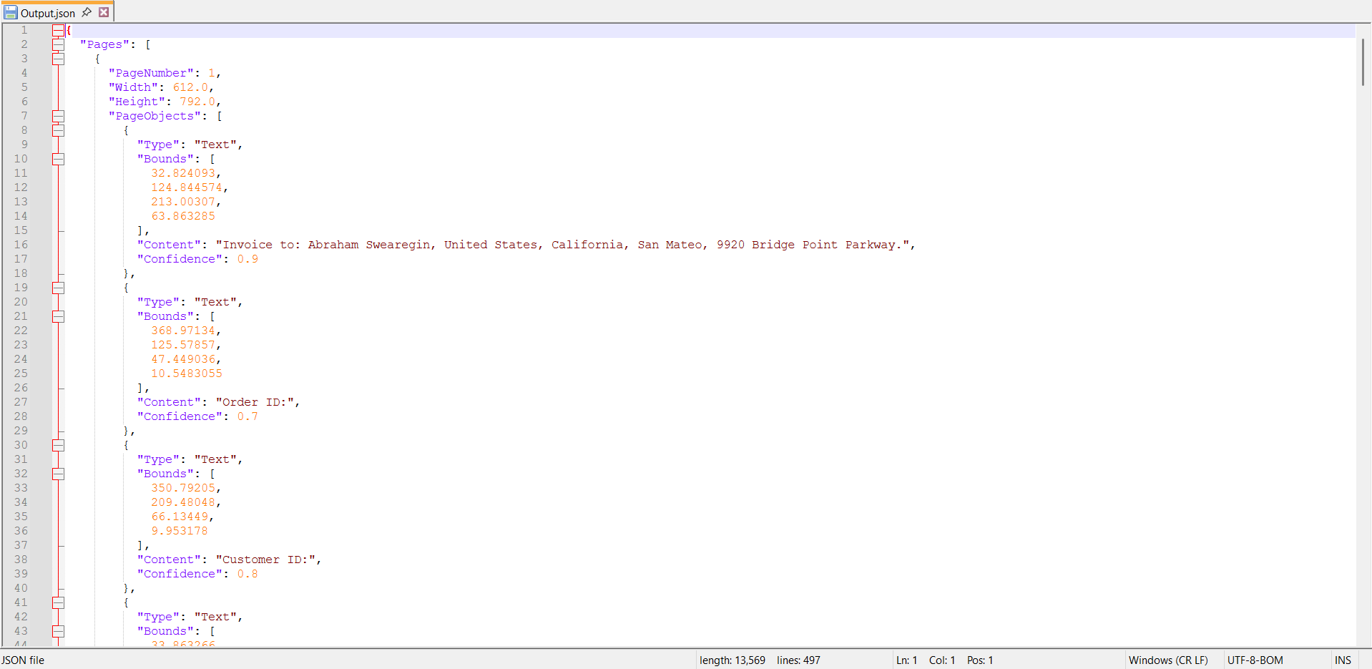The width and height of the screenshot is (1372, 669).
Task: Click the Height value 792.0
Action: [x=197, y=102]
